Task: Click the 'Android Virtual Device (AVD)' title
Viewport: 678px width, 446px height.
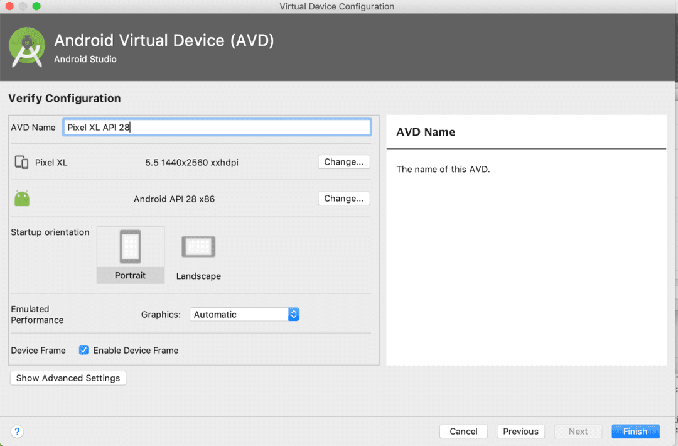Action: click(x=164, y=41)
